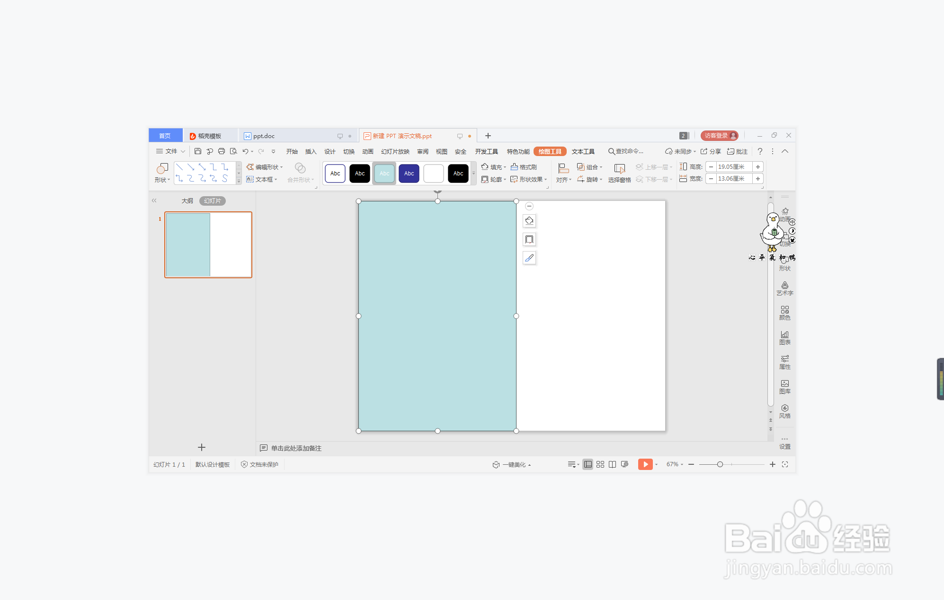Open 风格 style sidebar panel
Image resolution: width=944 pixels, height=600 pixels.
(785, 411)
